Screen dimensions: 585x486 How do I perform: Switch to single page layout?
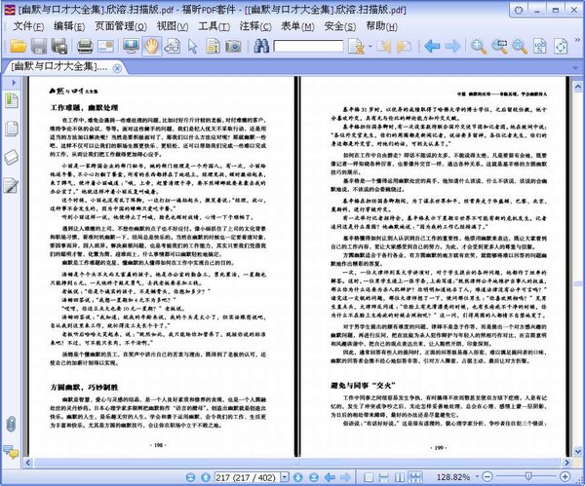[x=369, y=477]
